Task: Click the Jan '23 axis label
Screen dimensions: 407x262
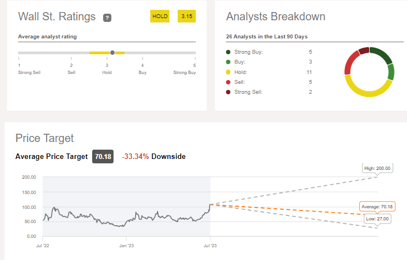Action: (x=127, y=246)
